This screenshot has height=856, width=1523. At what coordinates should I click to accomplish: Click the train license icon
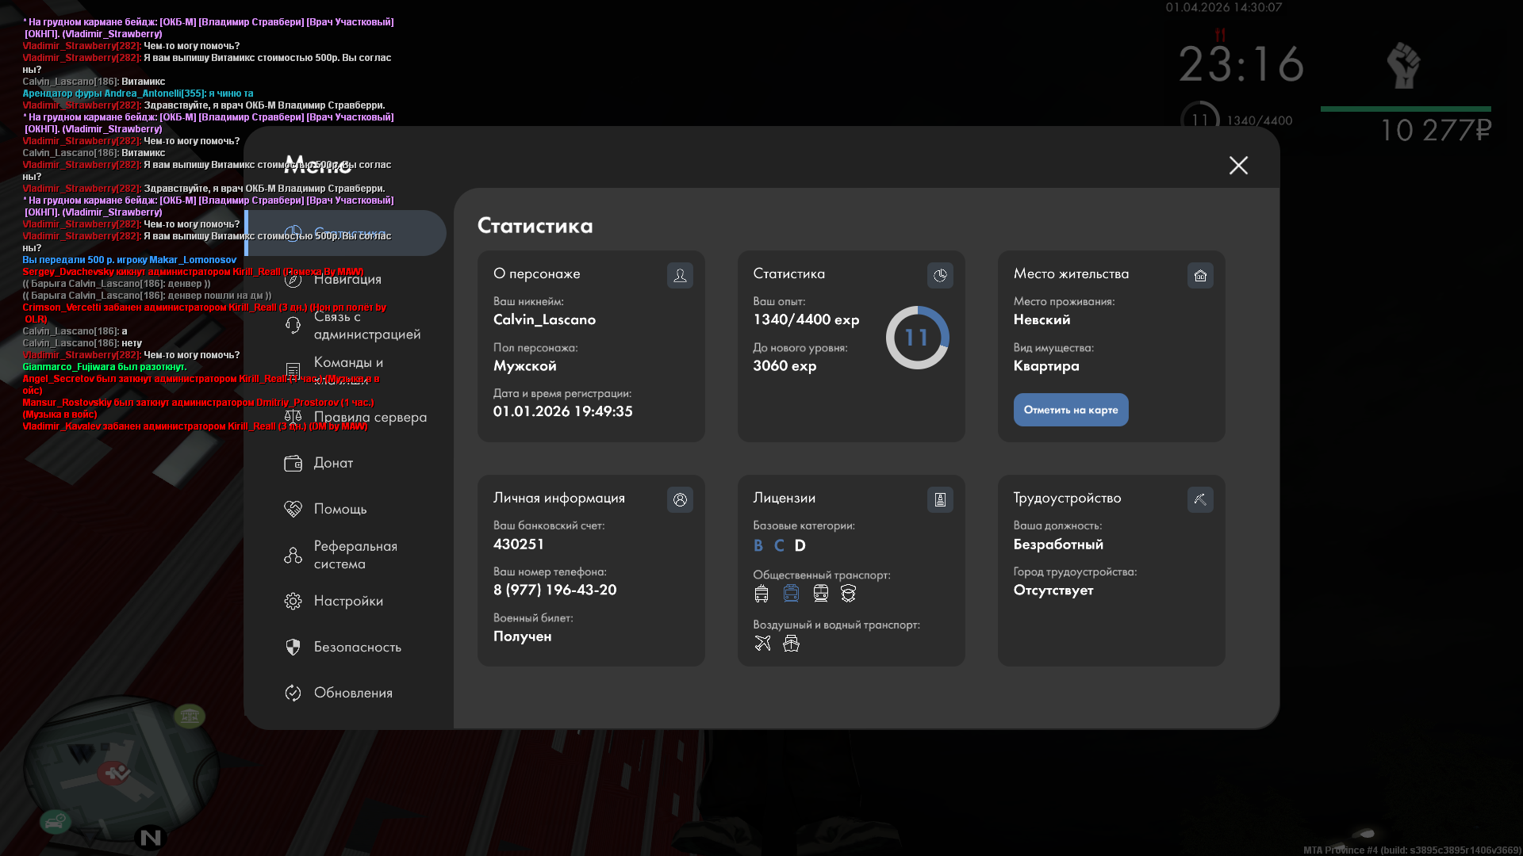(821, 593)
